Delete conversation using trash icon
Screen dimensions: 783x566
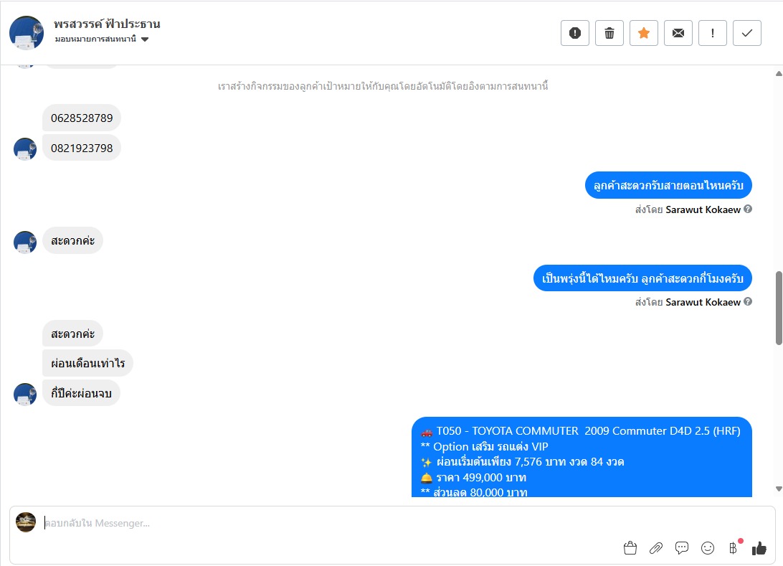609,33
